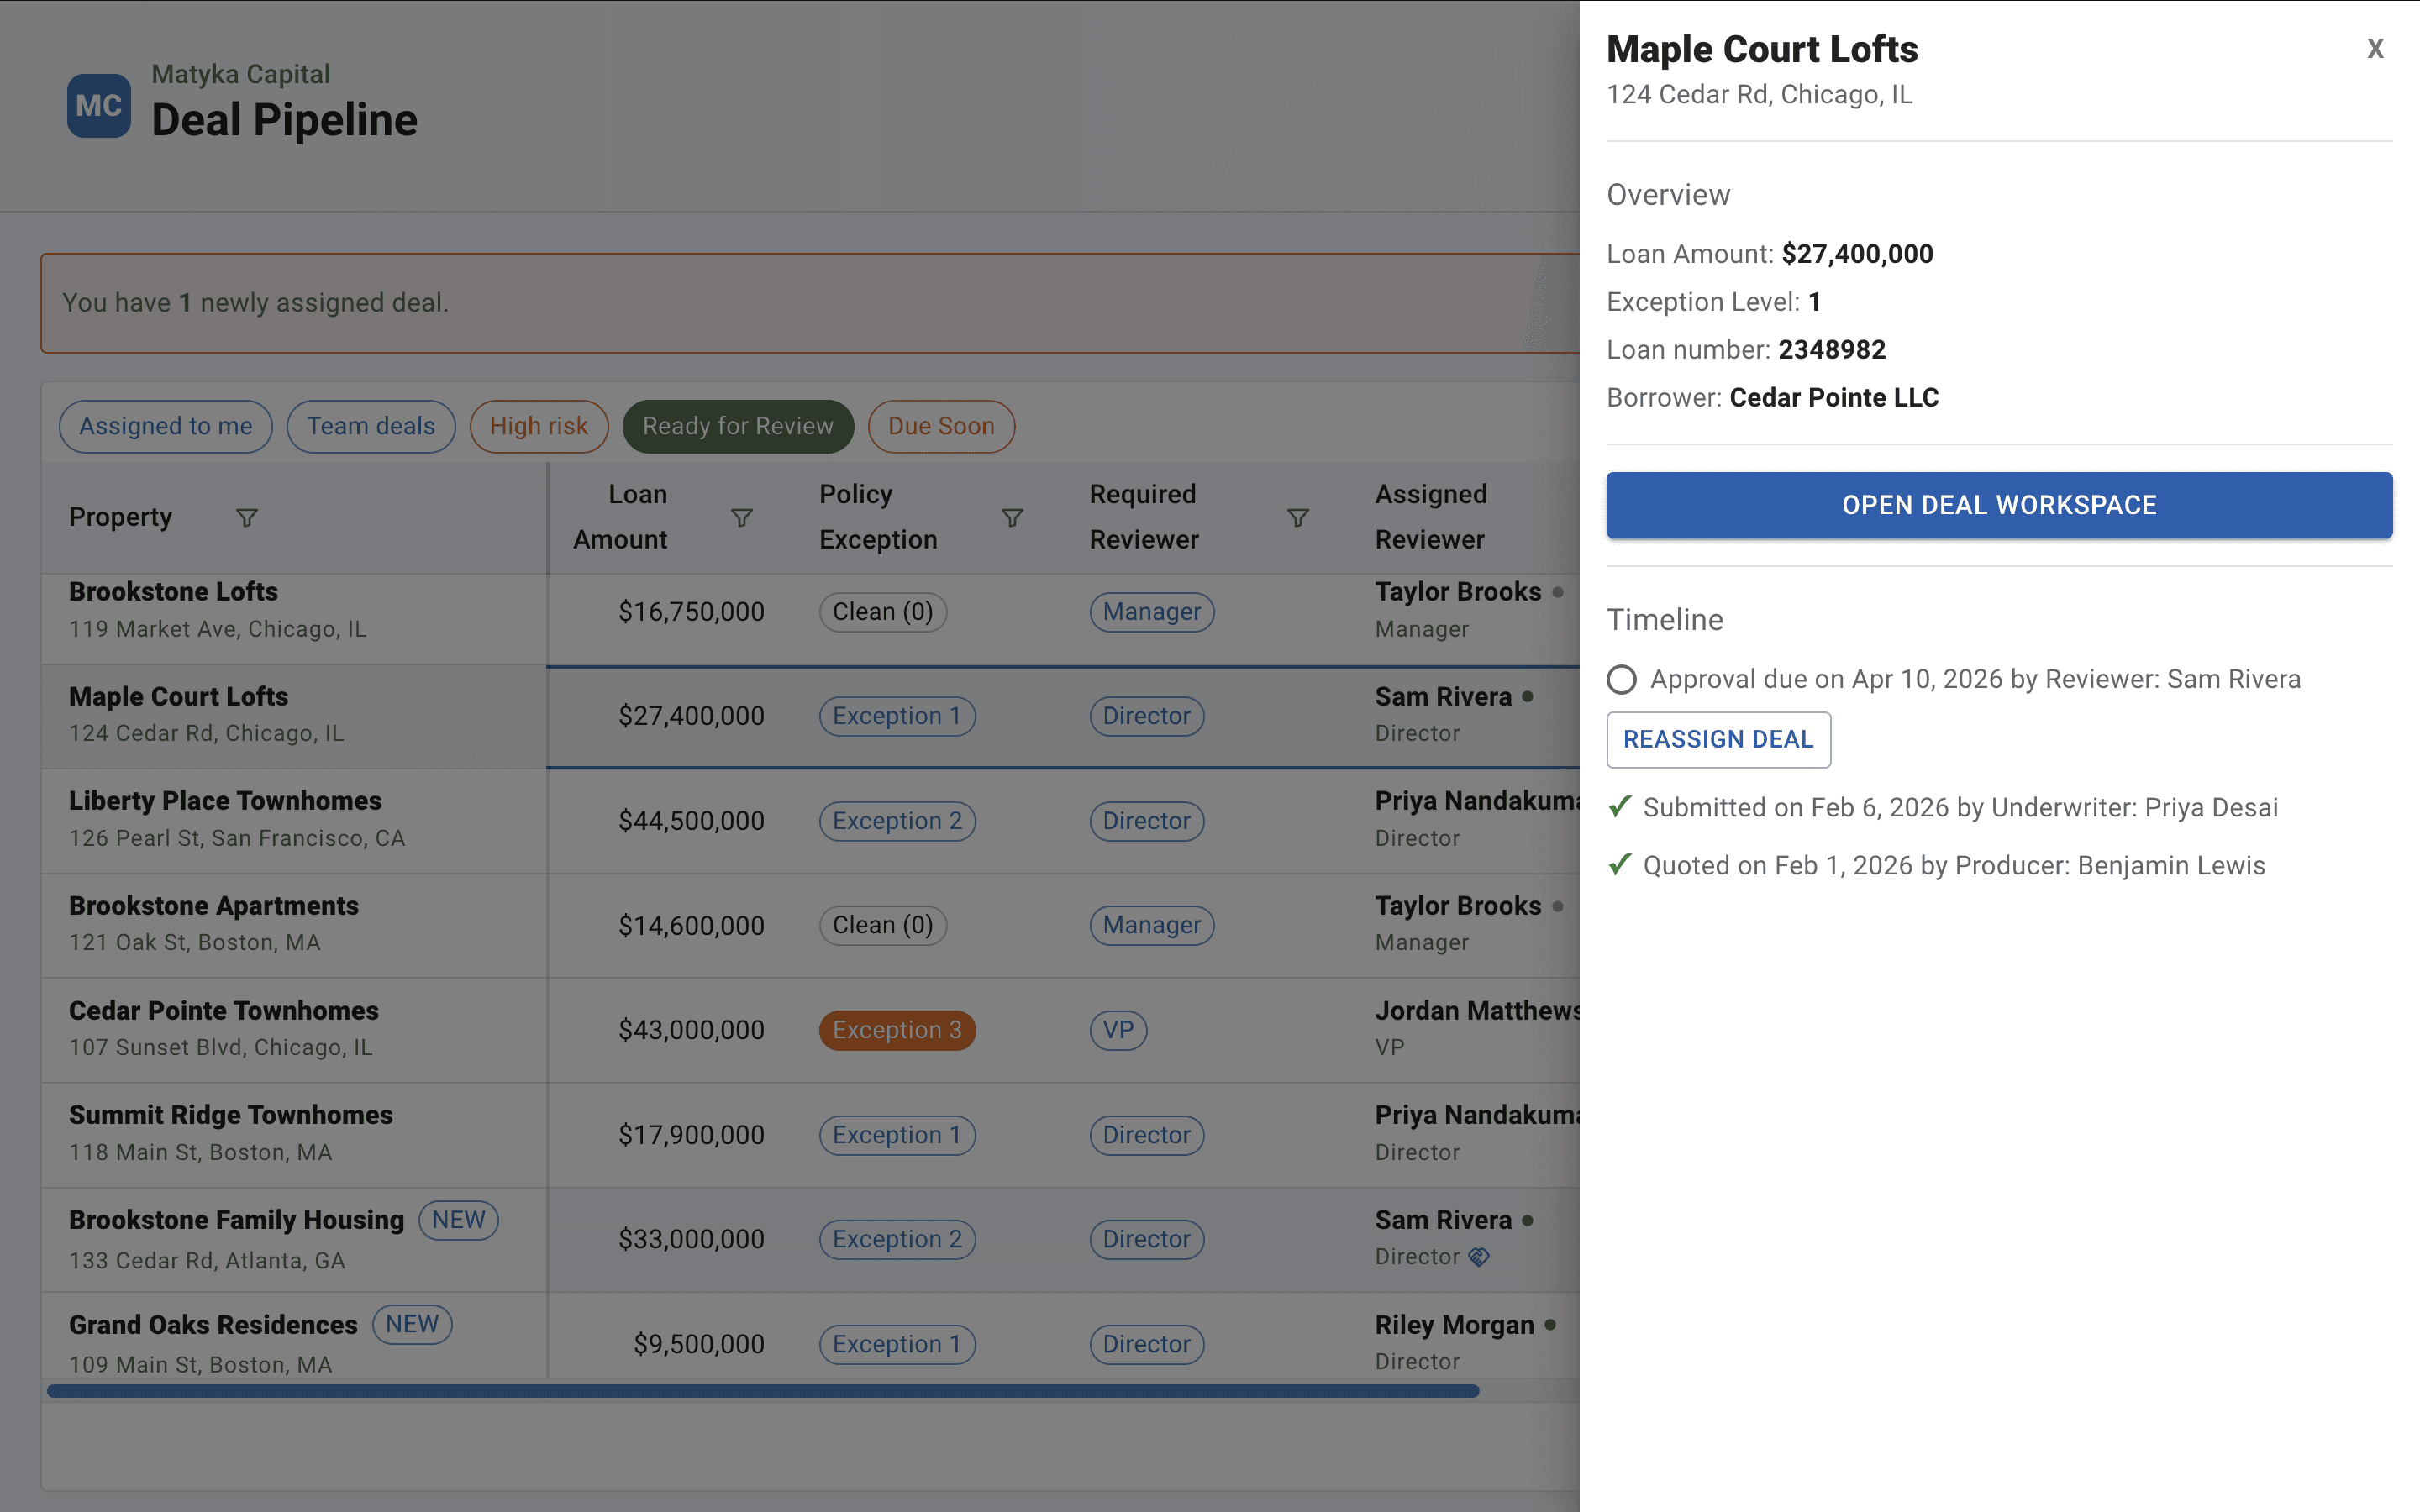The height and width of the screenshot is (1512, 2420).
Task: Click the MC logo icon
Action: [98, 105]
